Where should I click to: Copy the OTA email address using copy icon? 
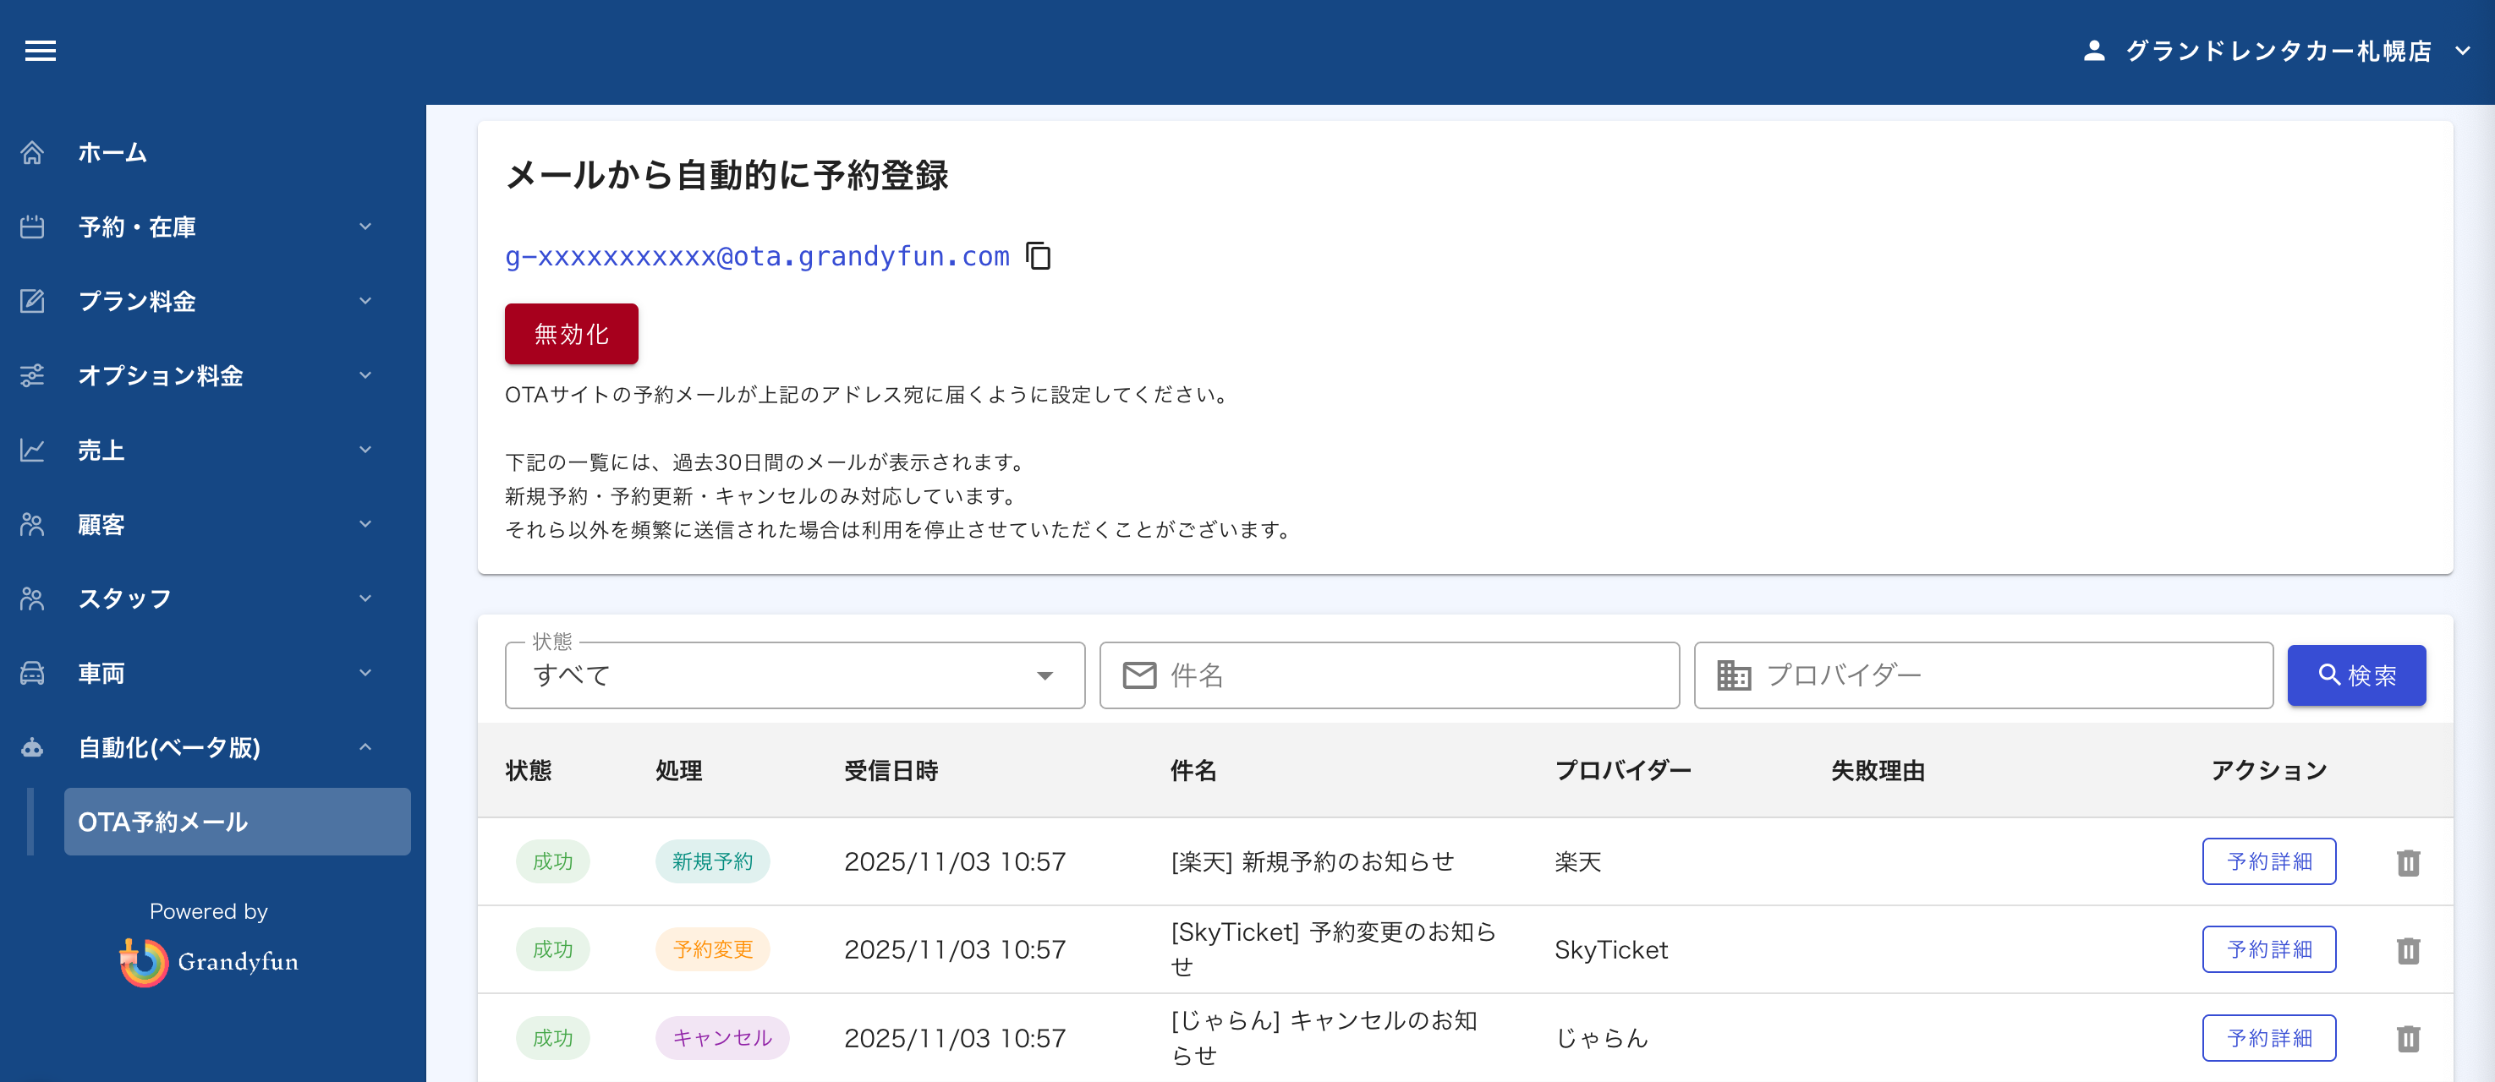pyautogui.click(x=1037, y=256)
